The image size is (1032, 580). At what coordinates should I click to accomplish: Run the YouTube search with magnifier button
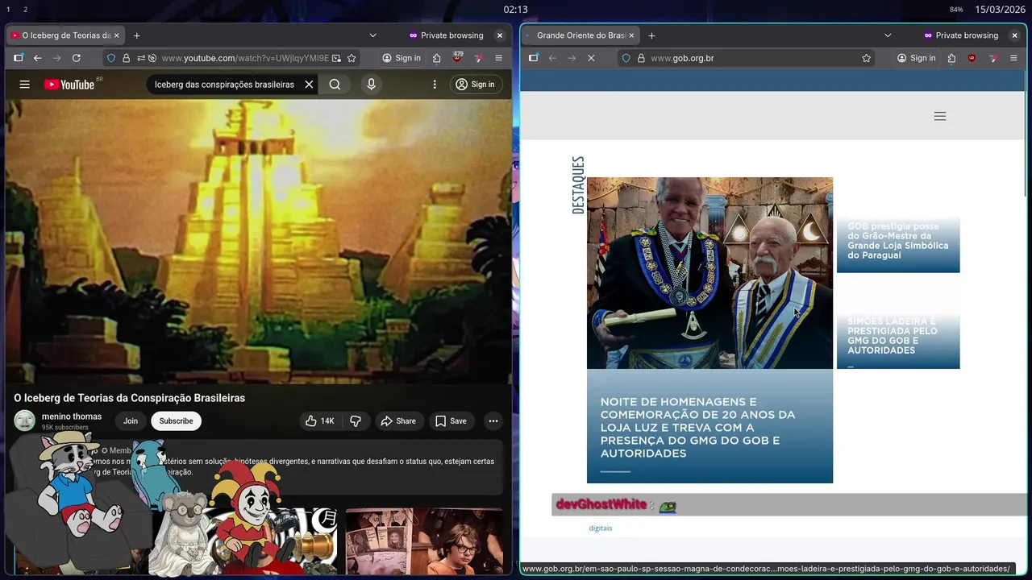(335, 85)
